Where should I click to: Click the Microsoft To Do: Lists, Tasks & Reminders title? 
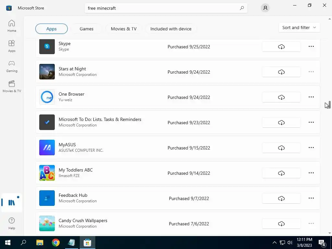(100, 119)
